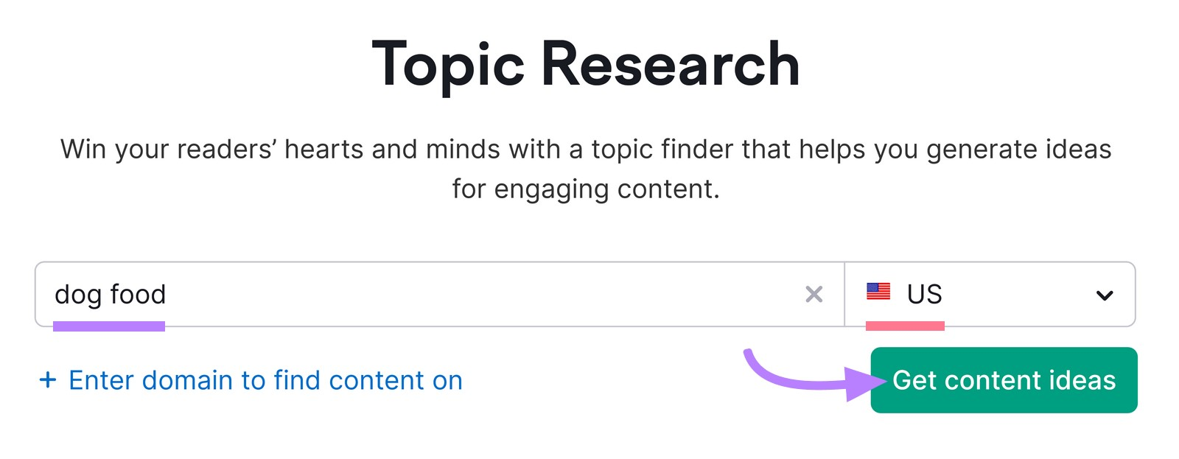Click Get content ideas

tap(1004, 381)
